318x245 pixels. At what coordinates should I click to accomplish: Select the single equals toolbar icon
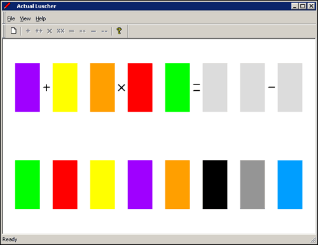[x=72, y=31]
